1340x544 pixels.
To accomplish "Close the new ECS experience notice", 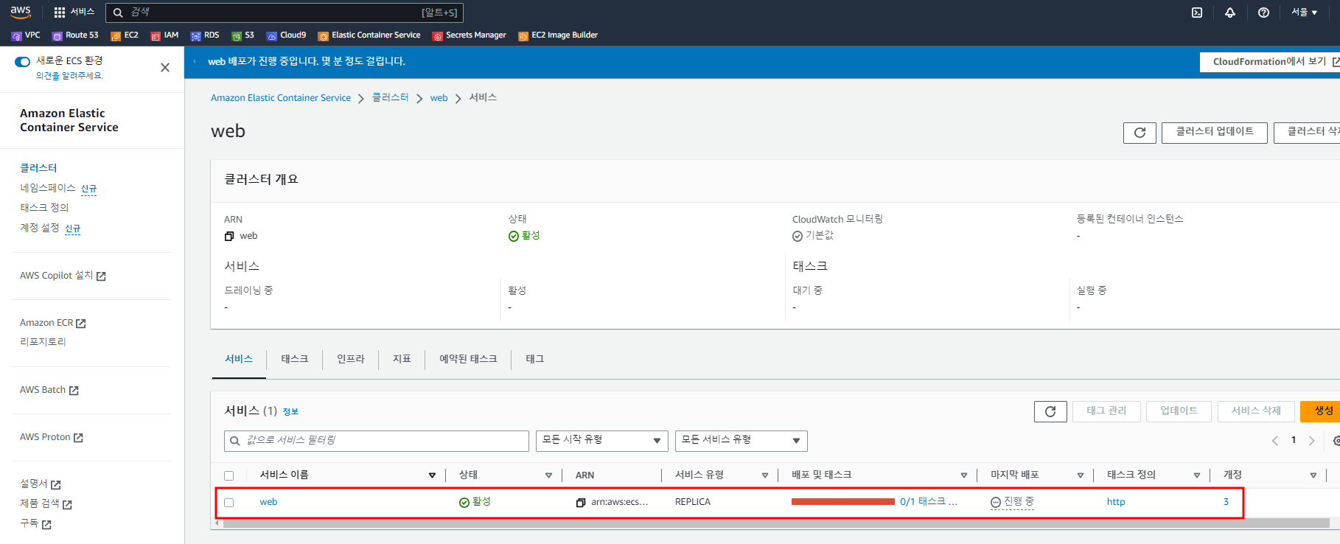I will pos(165,67).
